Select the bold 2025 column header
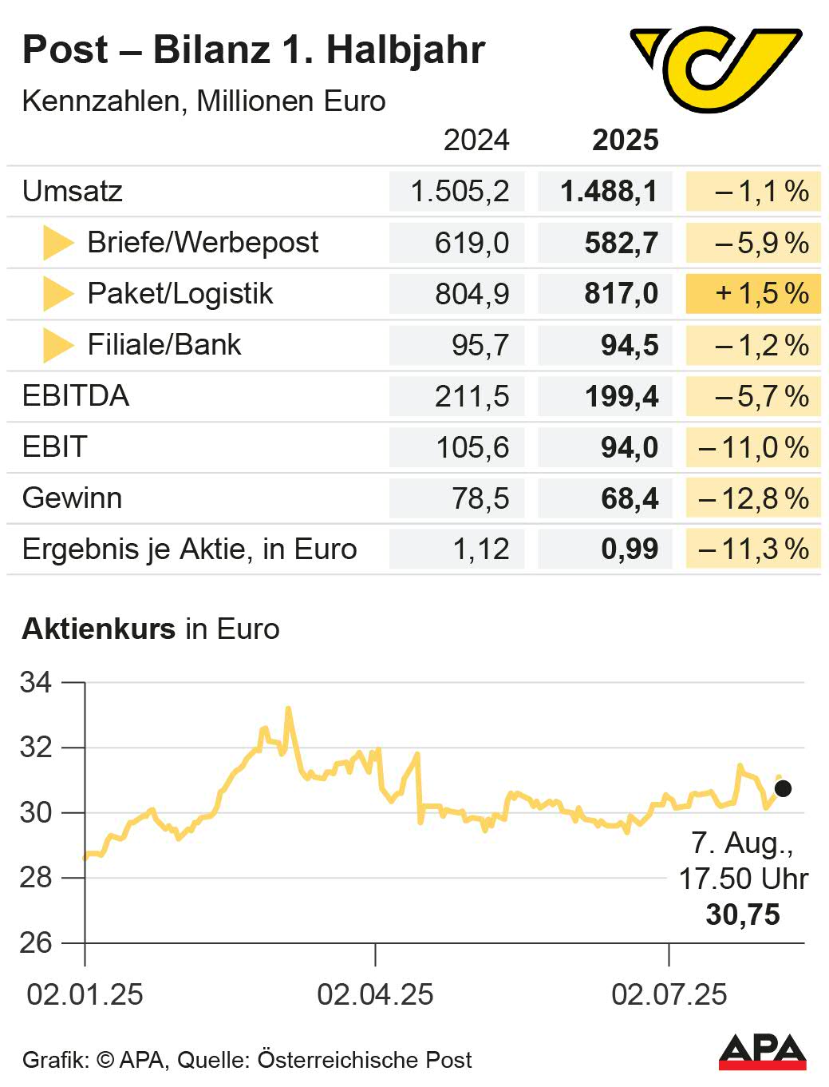Image resolution: width=829 pixels, height=1087 pixels. [625, 140]
